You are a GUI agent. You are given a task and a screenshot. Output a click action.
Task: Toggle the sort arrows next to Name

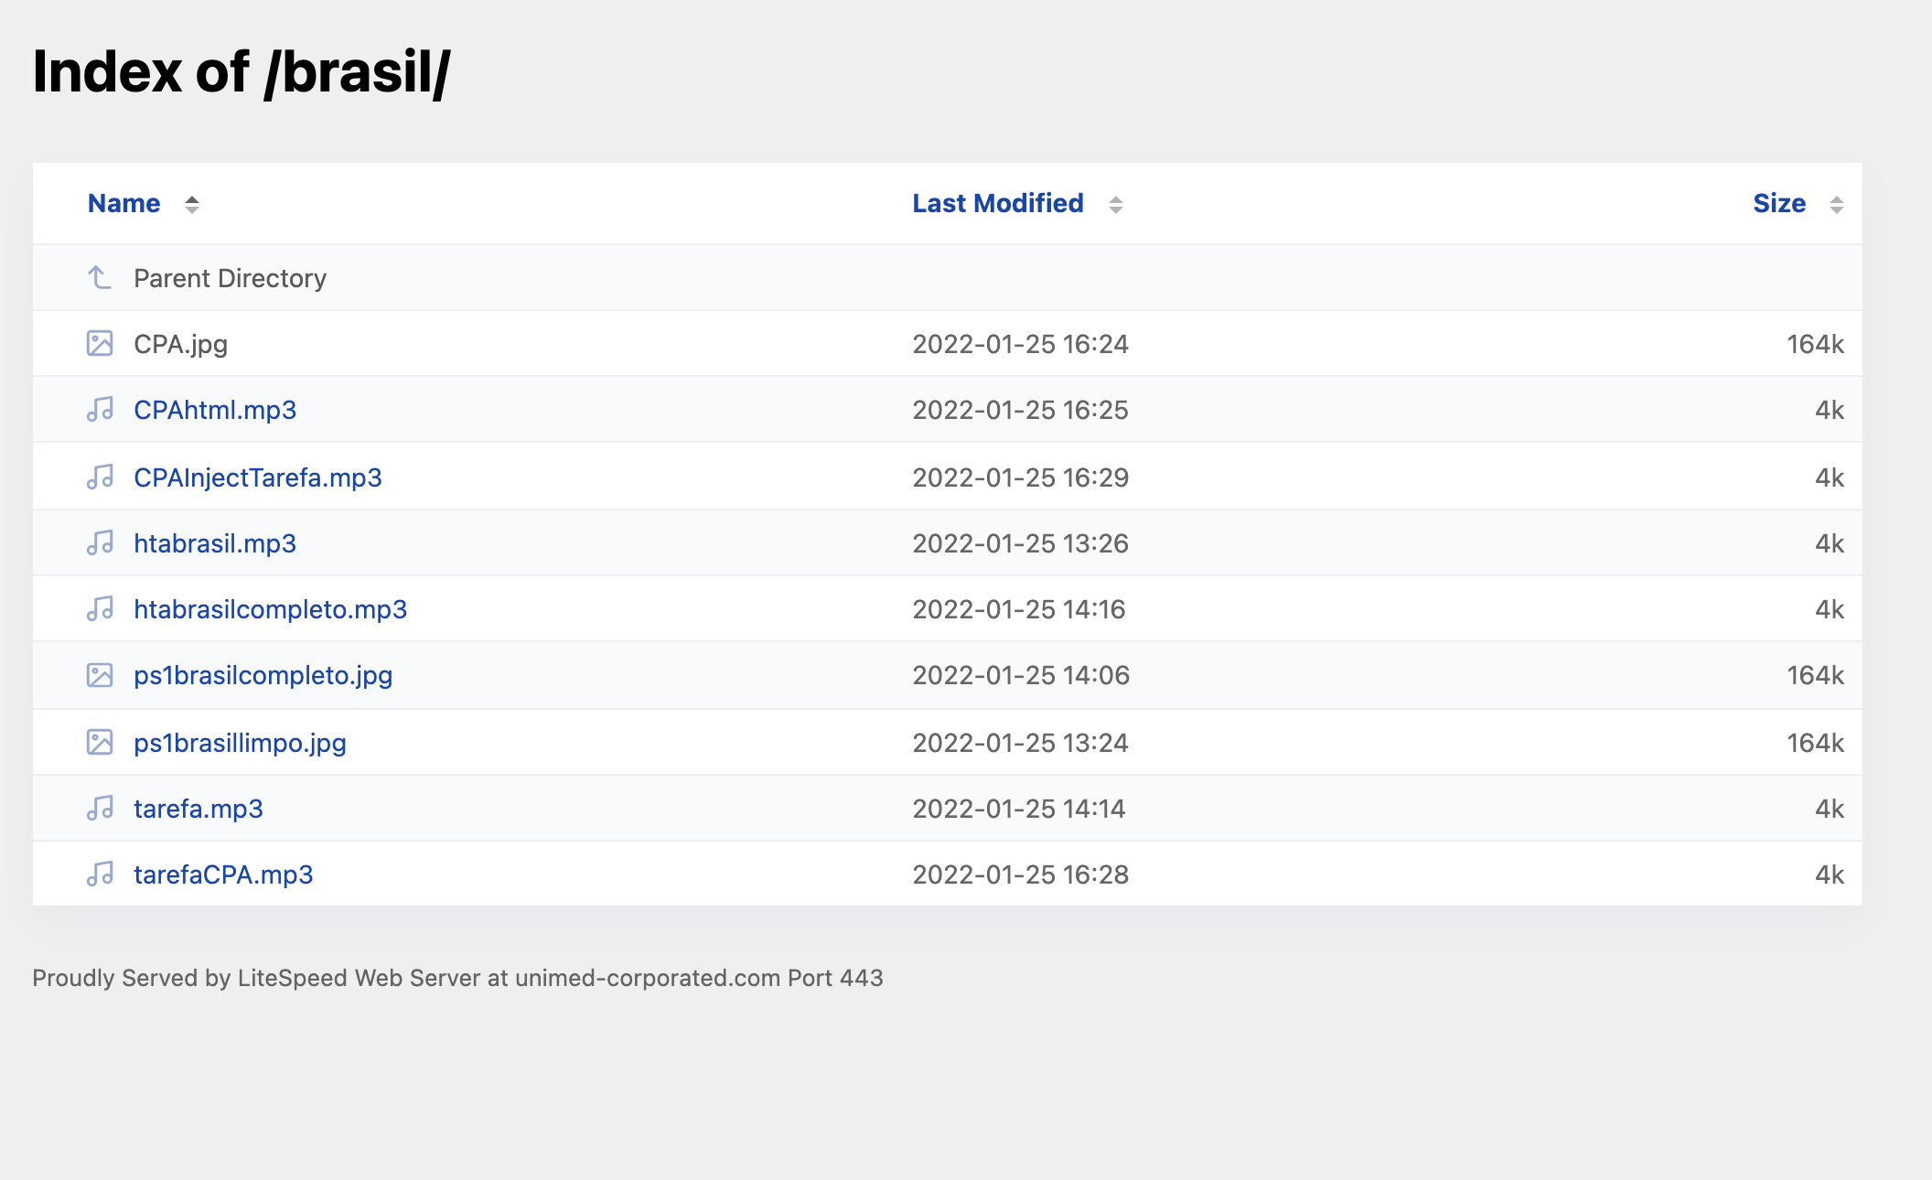pyautogui.click(x=192, y=204)
